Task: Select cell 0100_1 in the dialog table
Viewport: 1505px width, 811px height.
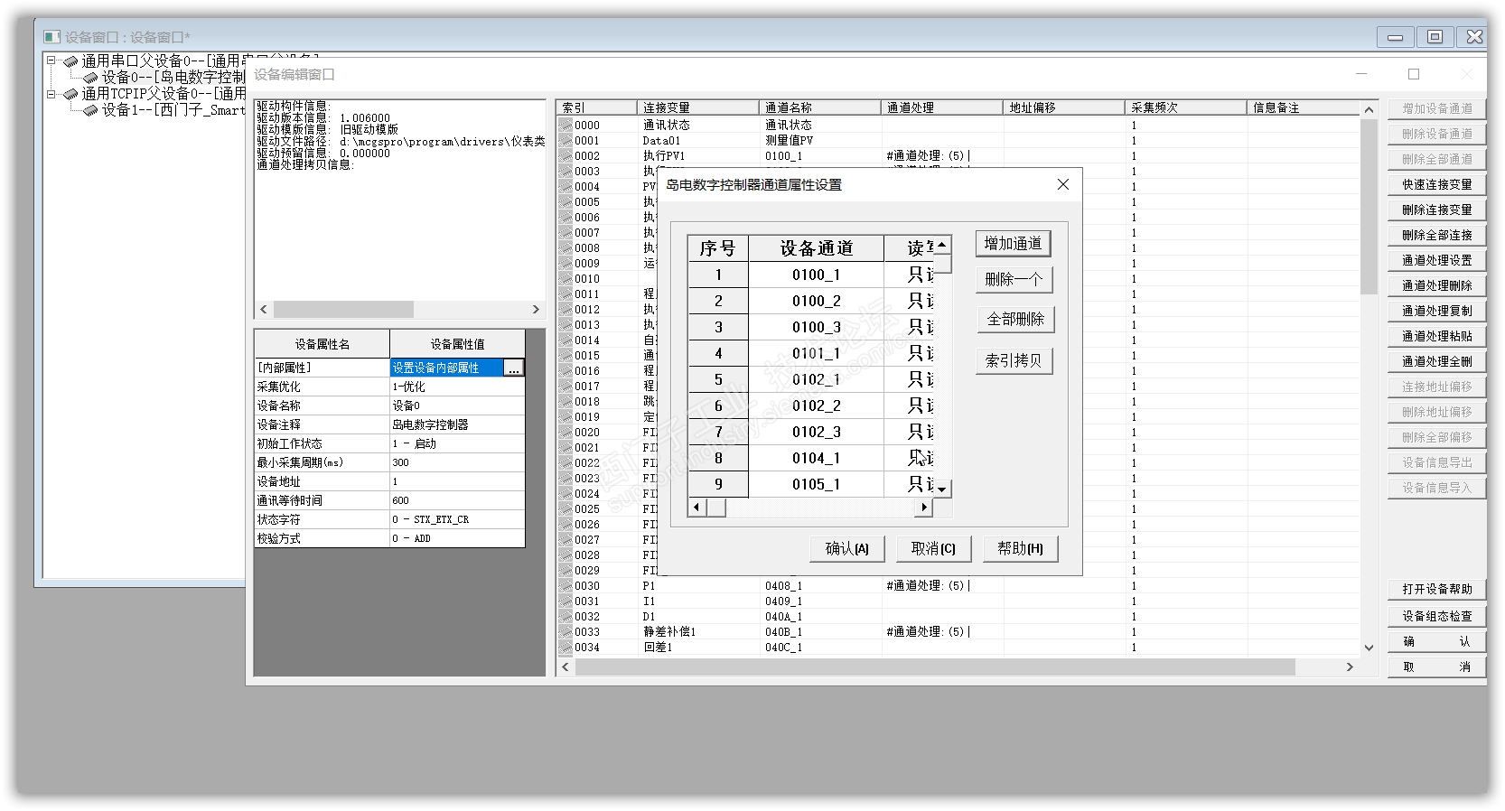Action: 817,275
